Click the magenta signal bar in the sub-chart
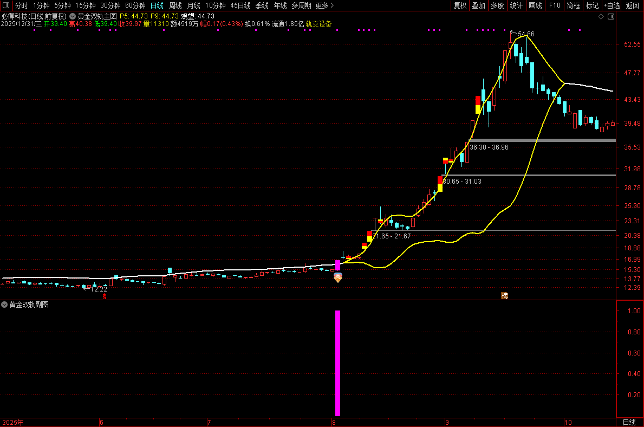The width and height of the screenshot is (644, 427). click(x=337, y=363)
